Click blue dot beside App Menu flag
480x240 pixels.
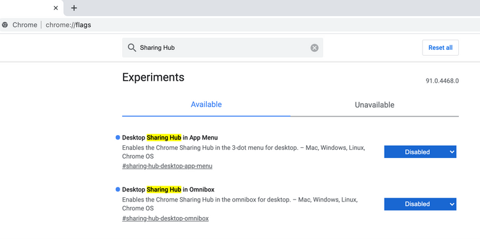(x=118, y=138)
